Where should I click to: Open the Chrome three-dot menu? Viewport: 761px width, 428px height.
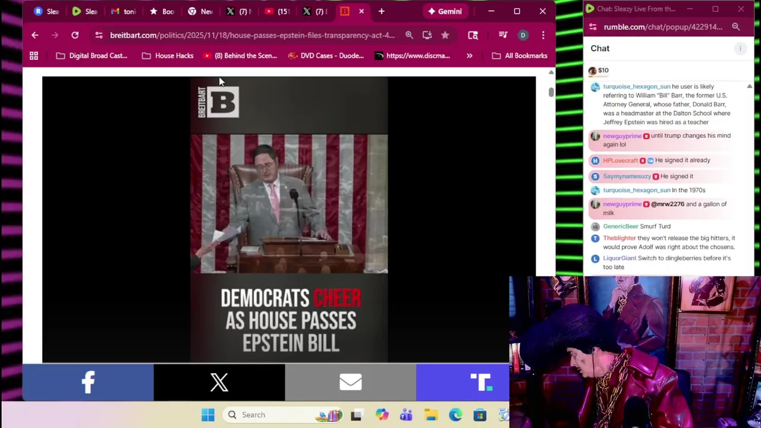click(543, 35)
